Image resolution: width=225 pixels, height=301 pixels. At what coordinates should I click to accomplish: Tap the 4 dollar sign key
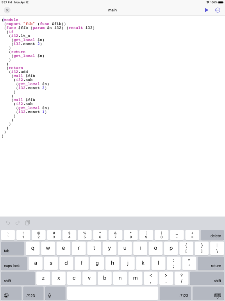(69, 235)
